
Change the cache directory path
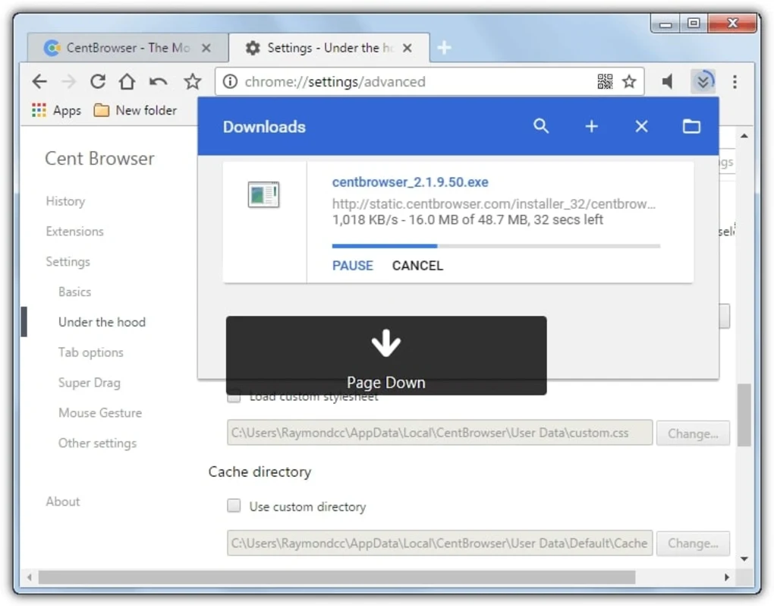693,543
